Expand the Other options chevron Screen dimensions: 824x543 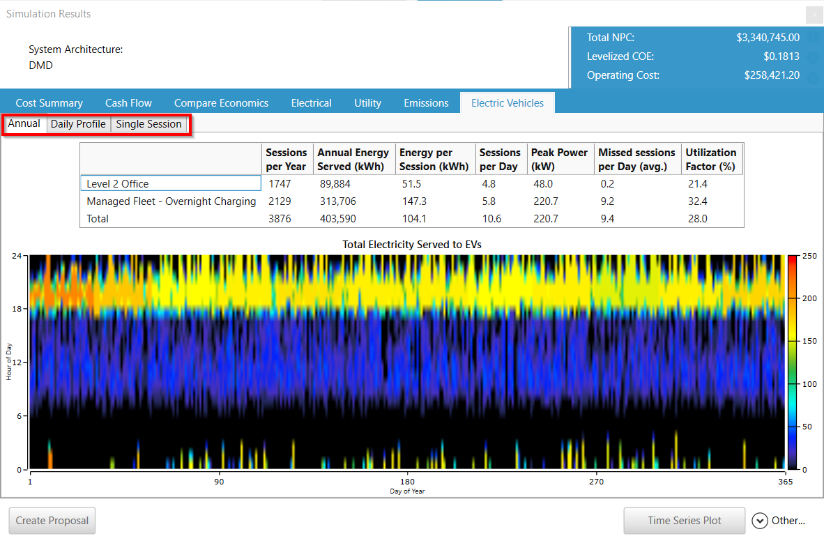[x=760, y=521]
